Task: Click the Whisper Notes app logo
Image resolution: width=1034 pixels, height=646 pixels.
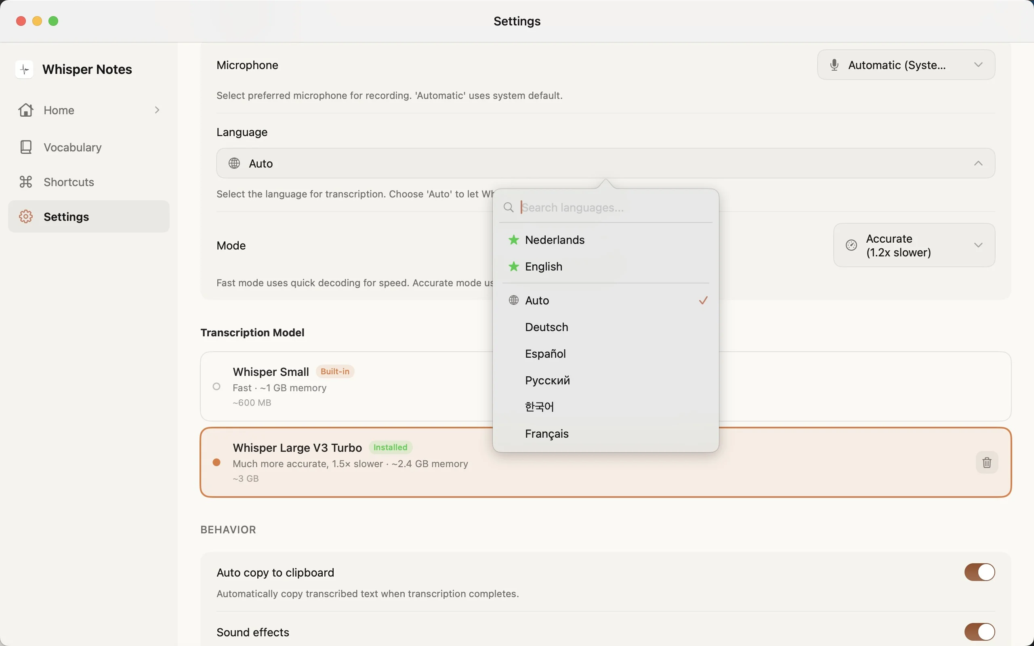Action: (24, 69)
